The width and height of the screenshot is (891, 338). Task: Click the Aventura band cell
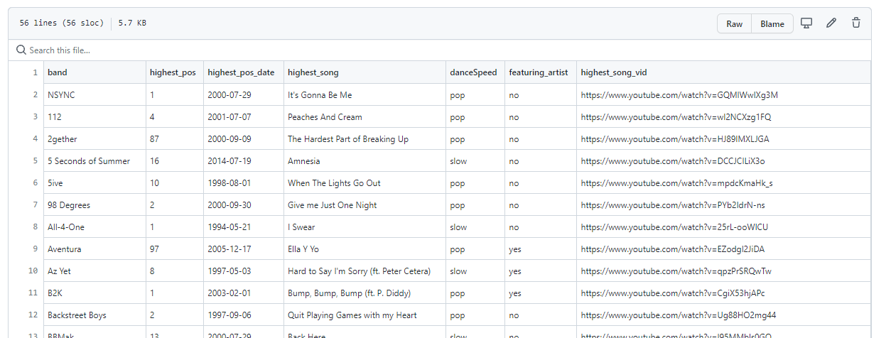click(x=65, y=249)
